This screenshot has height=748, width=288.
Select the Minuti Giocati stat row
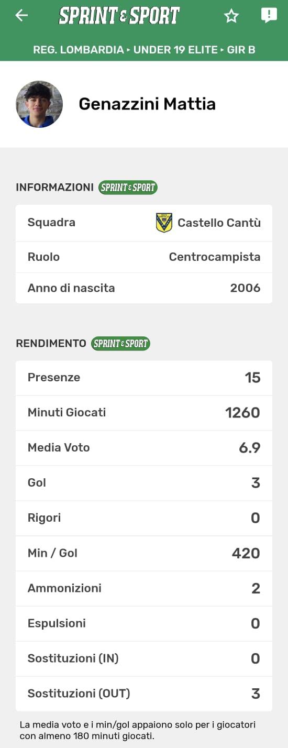[144, 413]
